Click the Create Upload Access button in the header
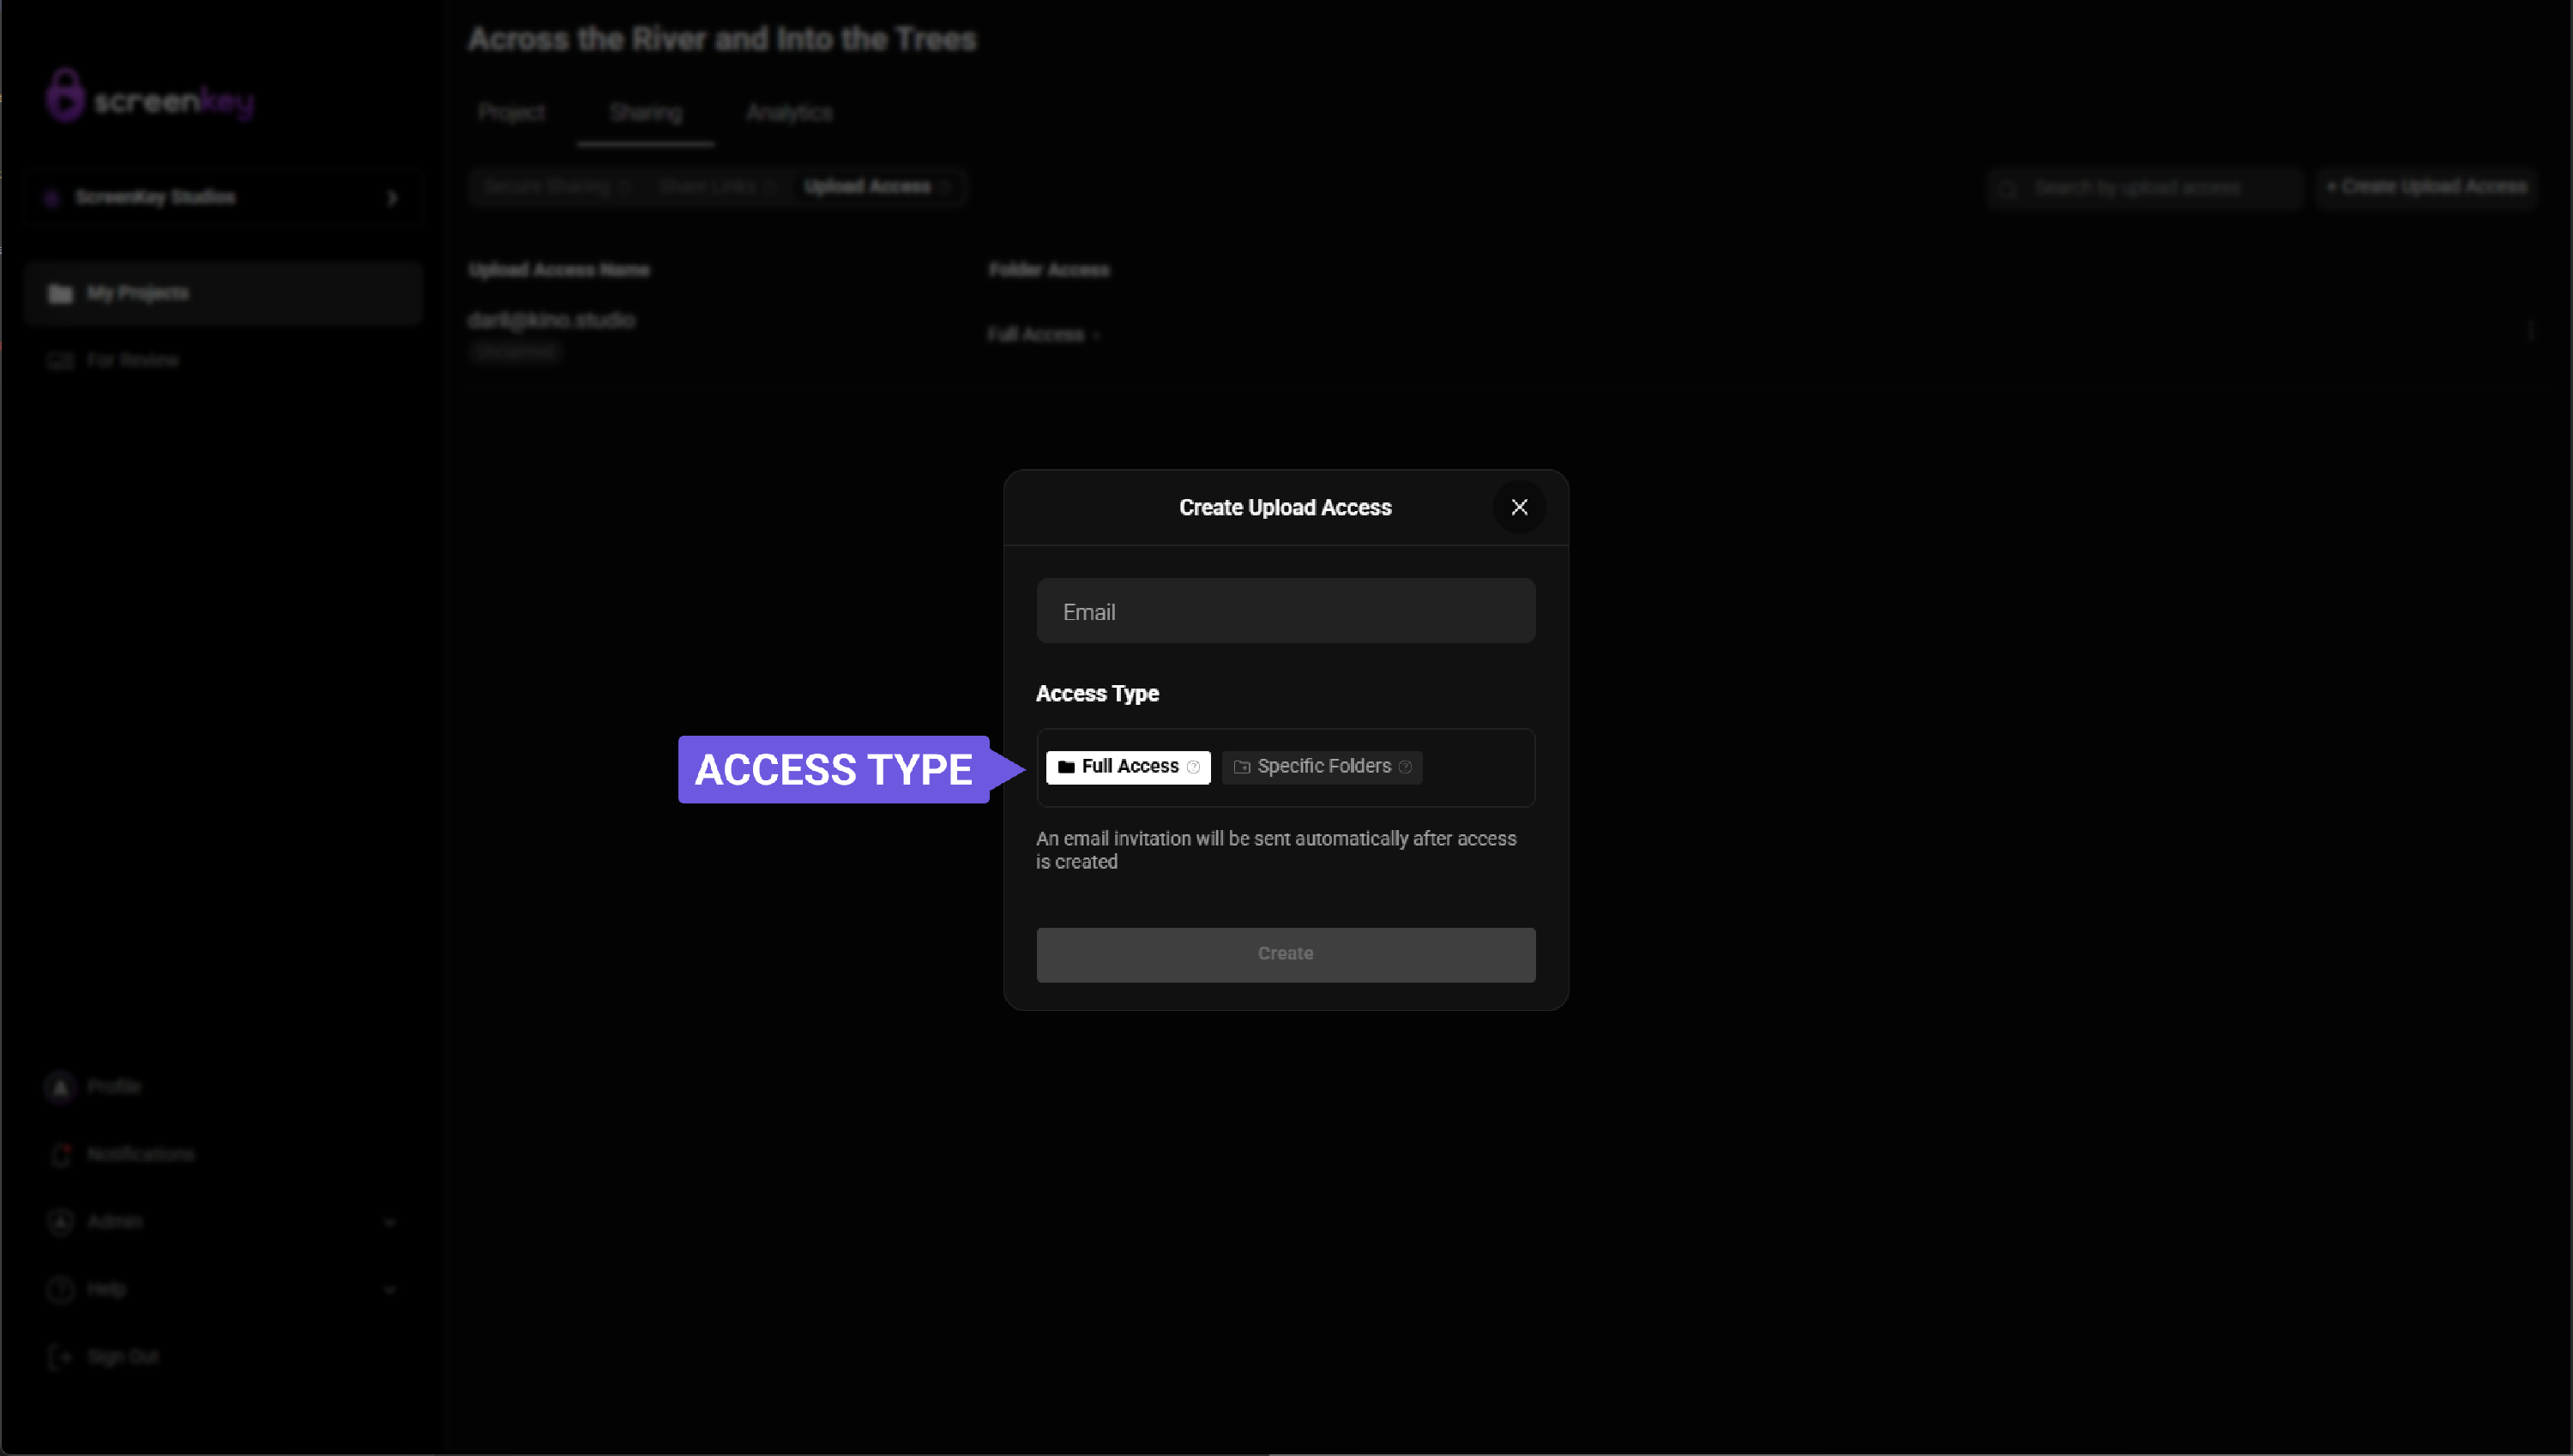The image size is (2573, 1456). click(2426, 187)
